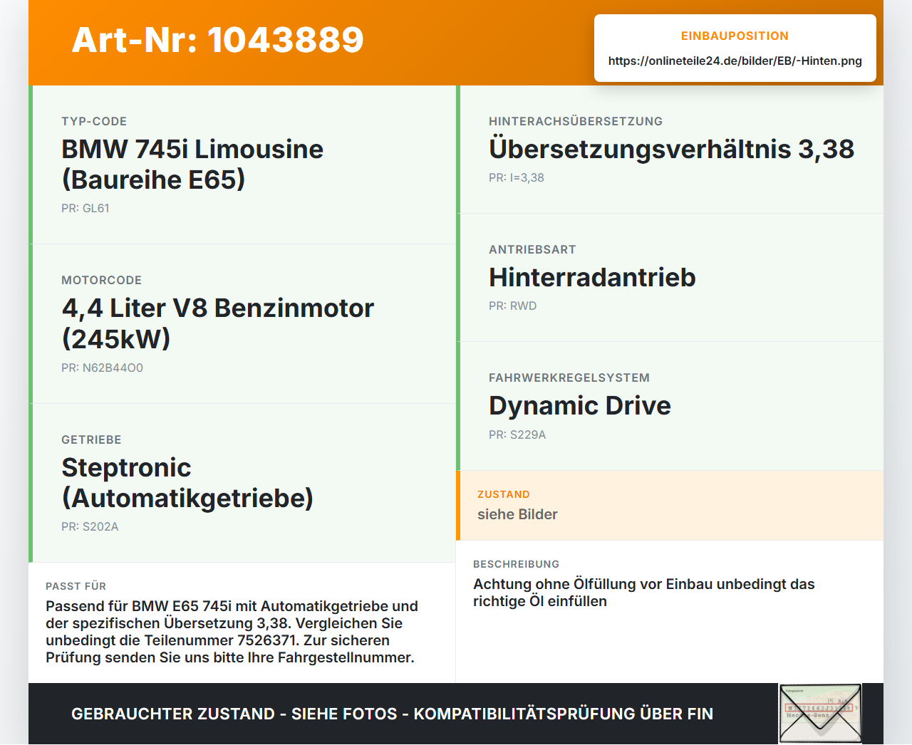
Task: Click the Achtung ohne Ölfüllung description
Action: [644, 593]
